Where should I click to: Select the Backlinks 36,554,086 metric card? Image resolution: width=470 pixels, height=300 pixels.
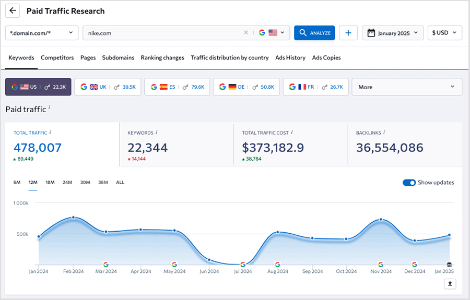[x=405, y=145]
